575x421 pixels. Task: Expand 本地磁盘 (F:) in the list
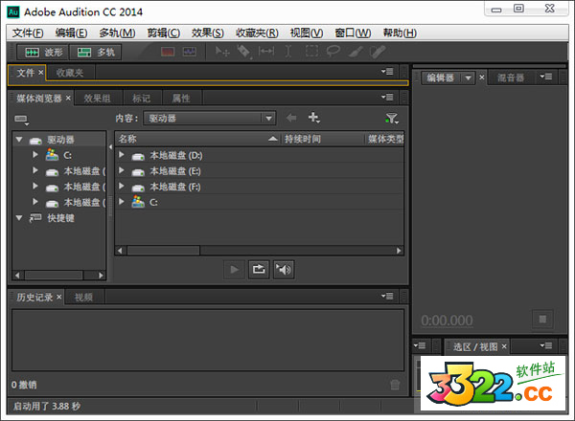click(x=122, y=186)
